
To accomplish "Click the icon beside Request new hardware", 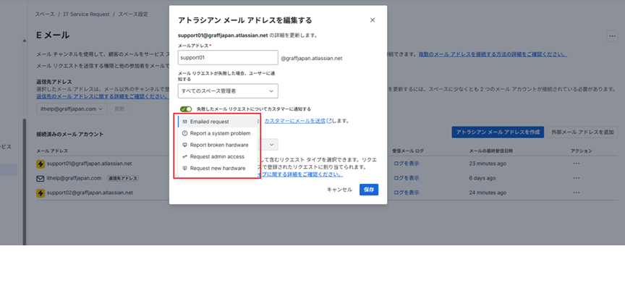I will [x=184, y=169].
